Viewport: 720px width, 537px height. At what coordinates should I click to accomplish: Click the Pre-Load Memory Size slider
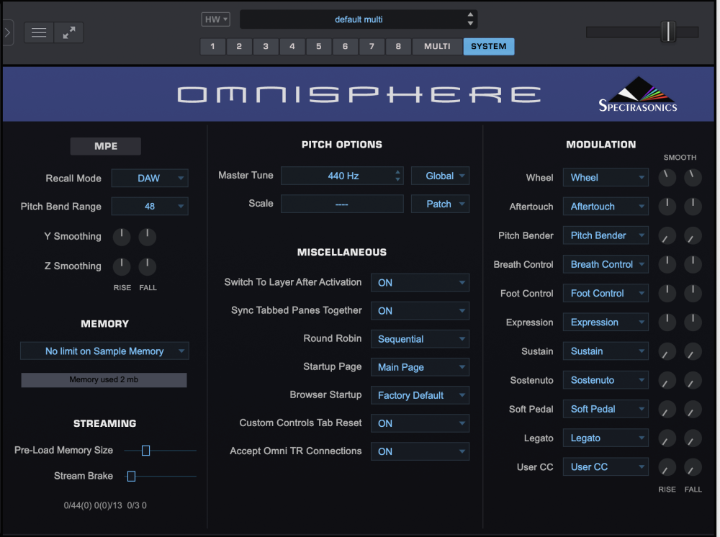pos(145,451)
